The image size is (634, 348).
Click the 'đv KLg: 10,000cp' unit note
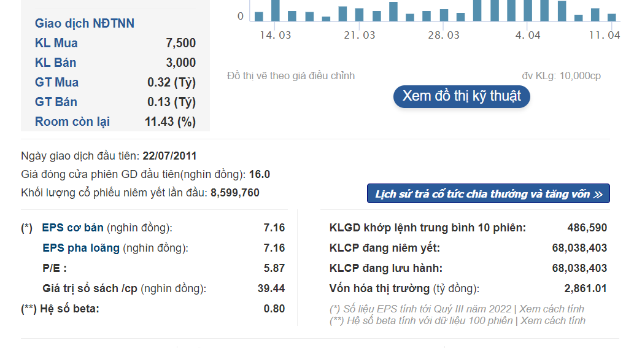(561, 75)
